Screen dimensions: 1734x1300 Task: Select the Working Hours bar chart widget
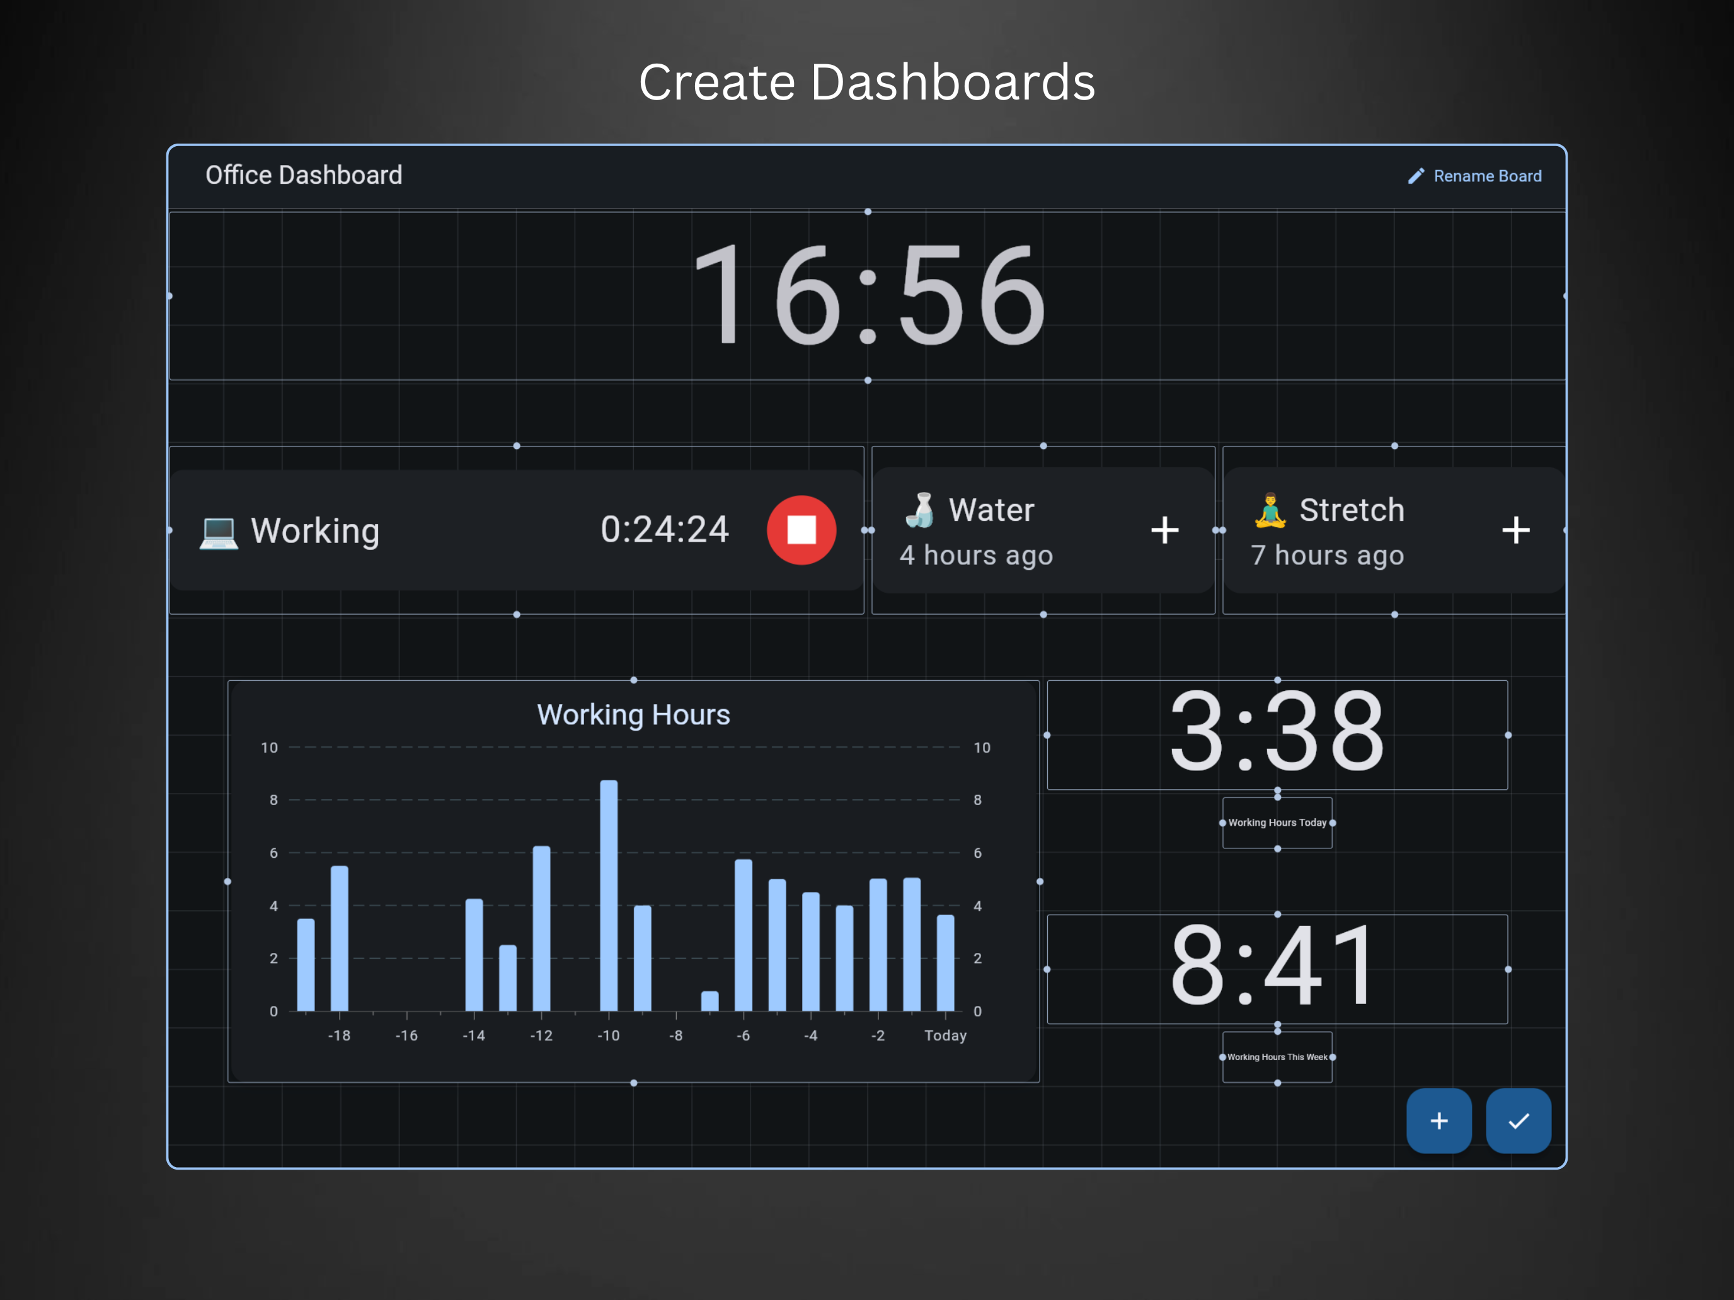pyautogui.click(x=633, y=877)
